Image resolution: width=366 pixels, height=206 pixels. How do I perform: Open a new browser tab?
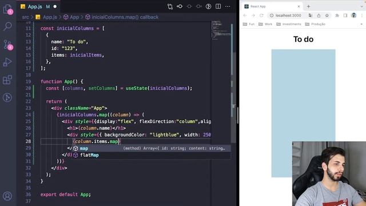(308, 6)
